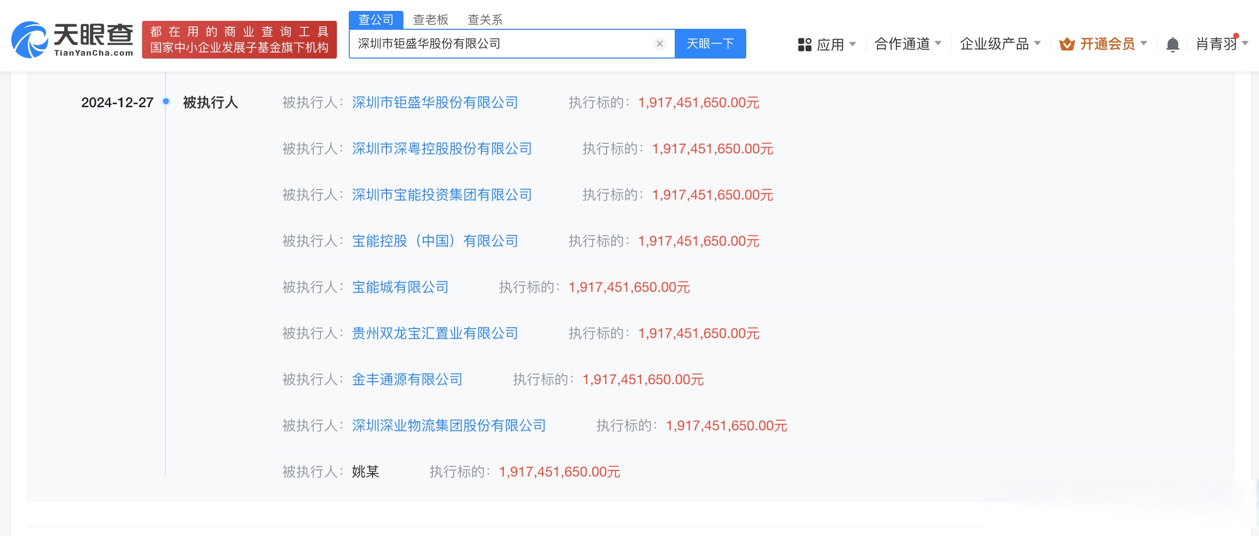
Task: Click the 开通会员 crown icon
Action: click(1066, 44)
